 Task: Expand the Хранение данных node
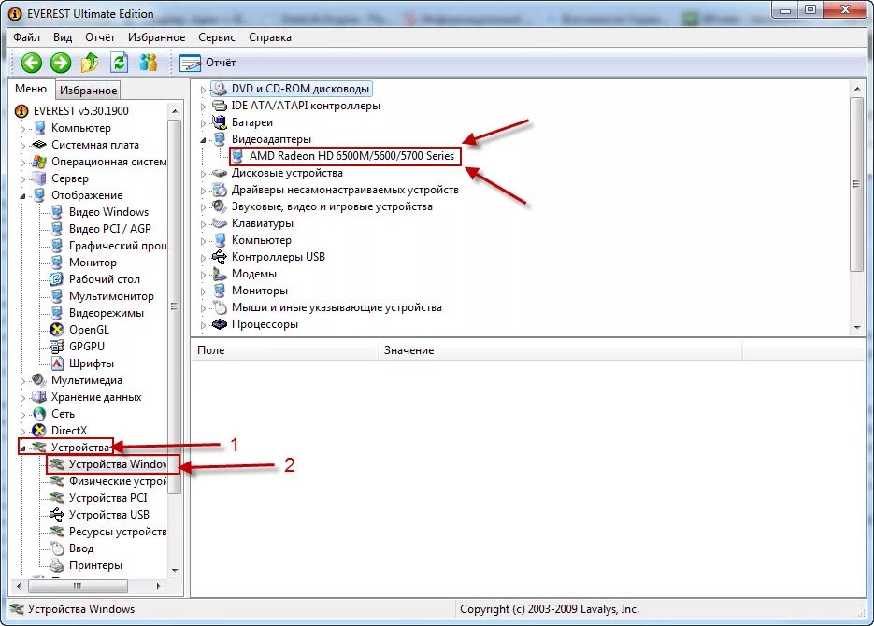(x=22, y=398)
